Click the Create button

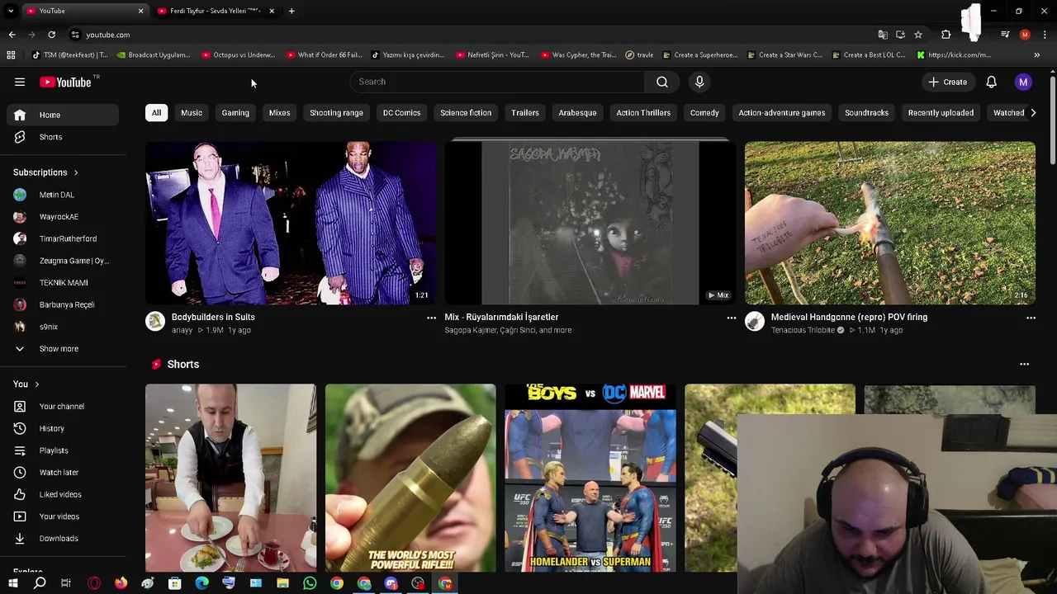point(947,82)
